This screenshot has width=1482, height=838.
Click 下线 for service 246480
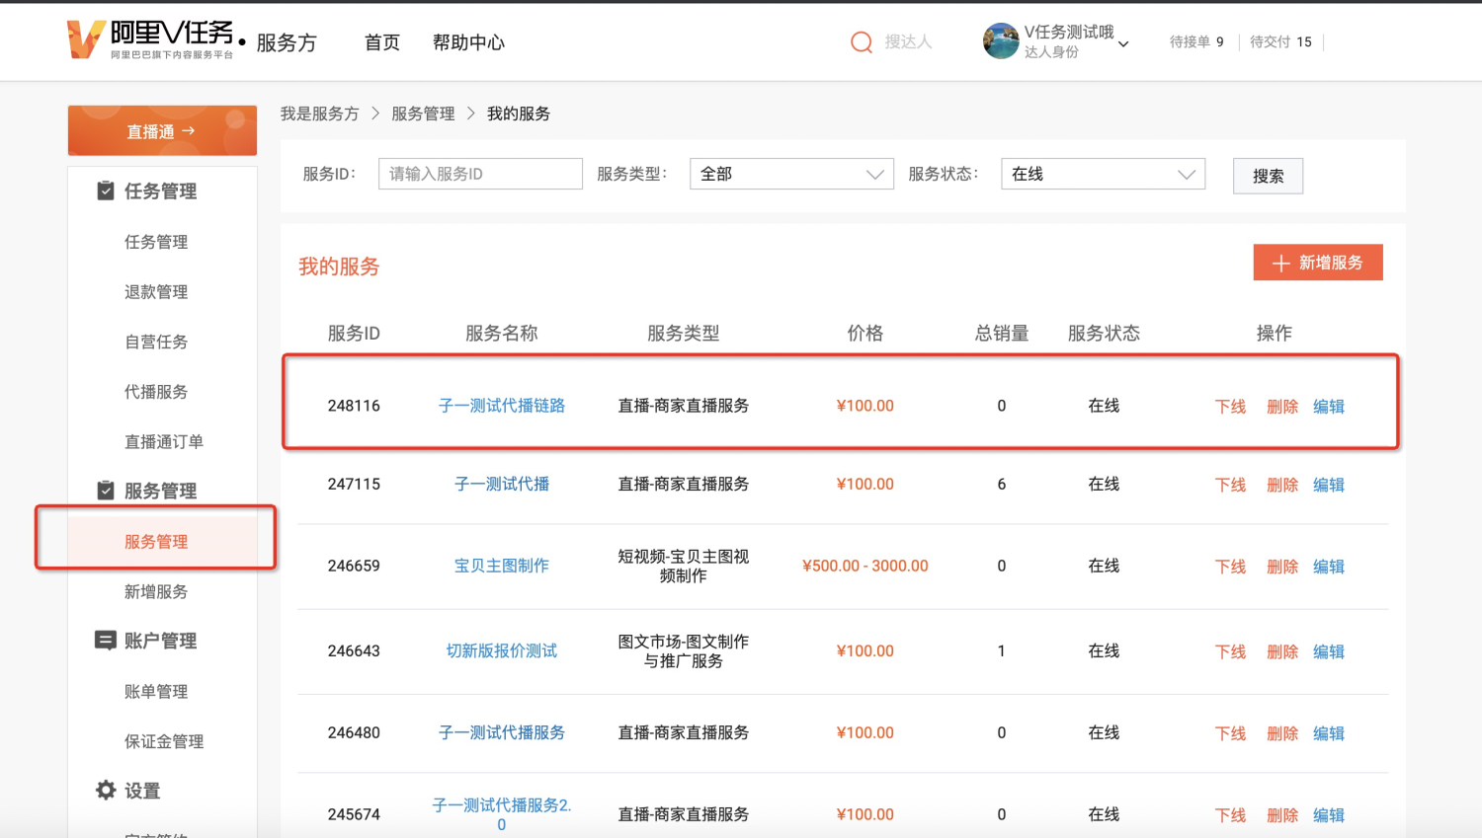(x=1230, y=733)
